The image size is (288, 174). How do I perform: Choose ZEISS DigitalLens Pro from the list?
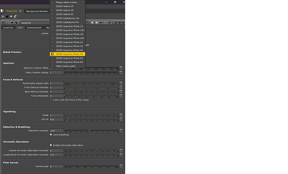point(67,22)
